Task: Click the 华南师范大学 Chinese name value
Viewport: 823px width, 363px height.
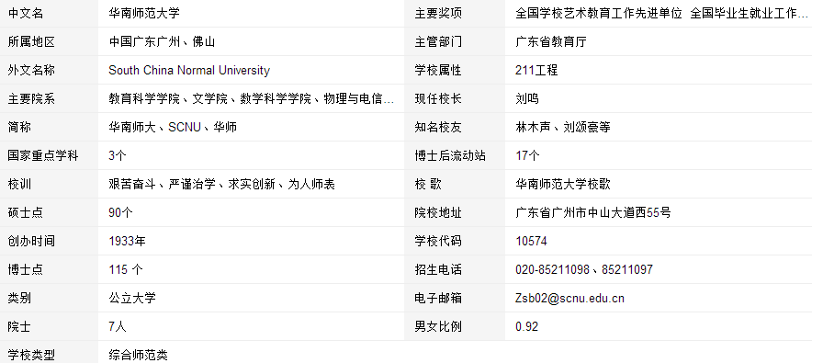Action: [x=144, y=13]
